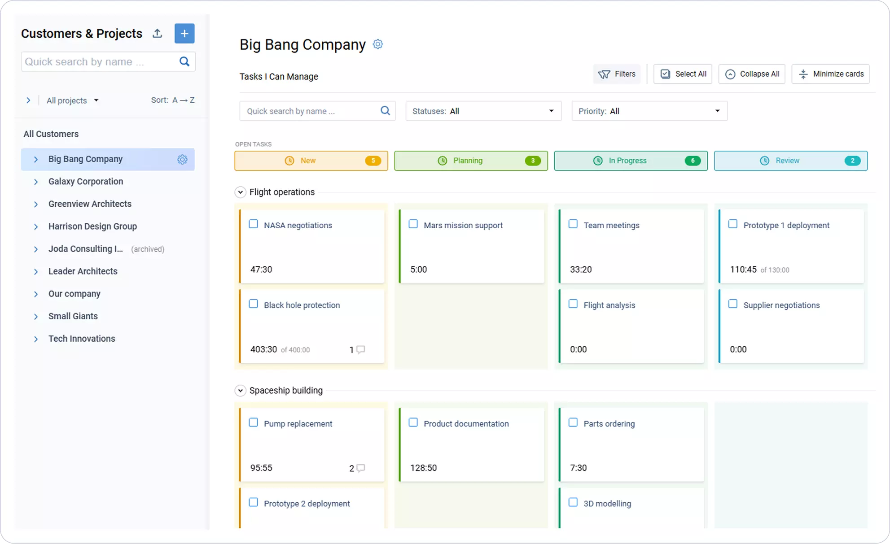890x544 pixels.
Task: Open the Filters panel
Action: click(x=617, y=74)
